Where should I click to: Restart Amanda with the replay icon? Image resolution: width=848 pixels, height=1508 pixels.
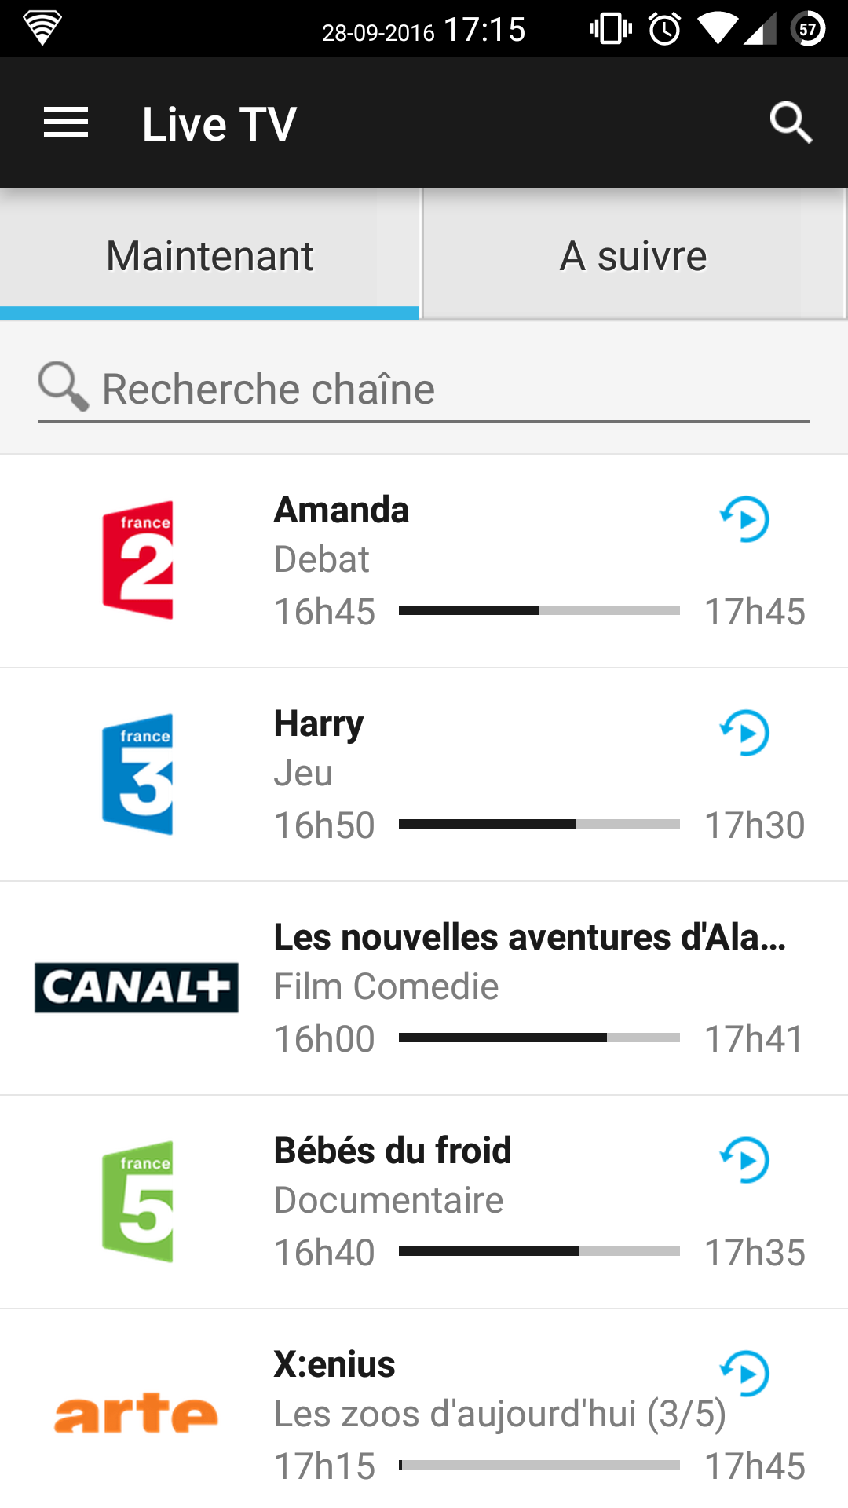point(744,519)
